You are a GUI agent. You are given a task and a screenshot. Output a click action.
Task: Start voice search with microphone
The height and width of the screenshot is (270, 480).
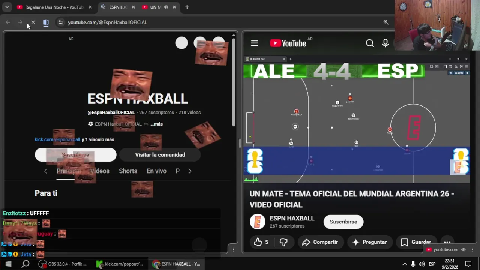(385, 43)
